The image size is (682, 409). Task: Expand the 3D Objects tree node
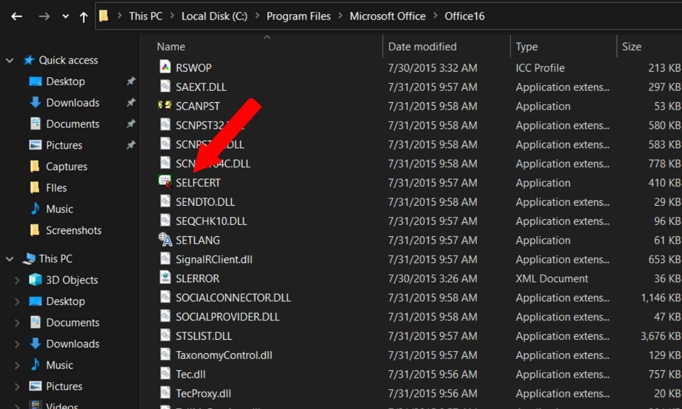point(17,280)
